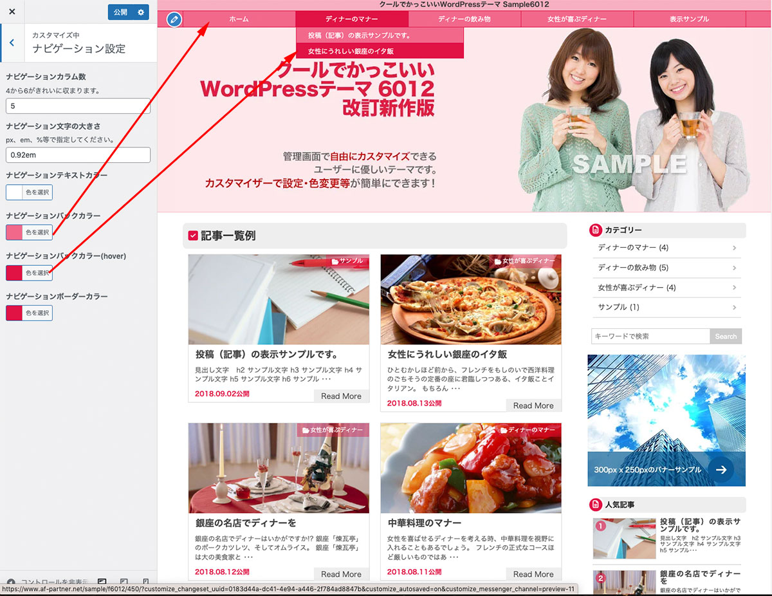The height and width of the screenshot is (596, 772).
Task: Click the document icon beside 人気記事 heading
Action: [x=595, y=504]
